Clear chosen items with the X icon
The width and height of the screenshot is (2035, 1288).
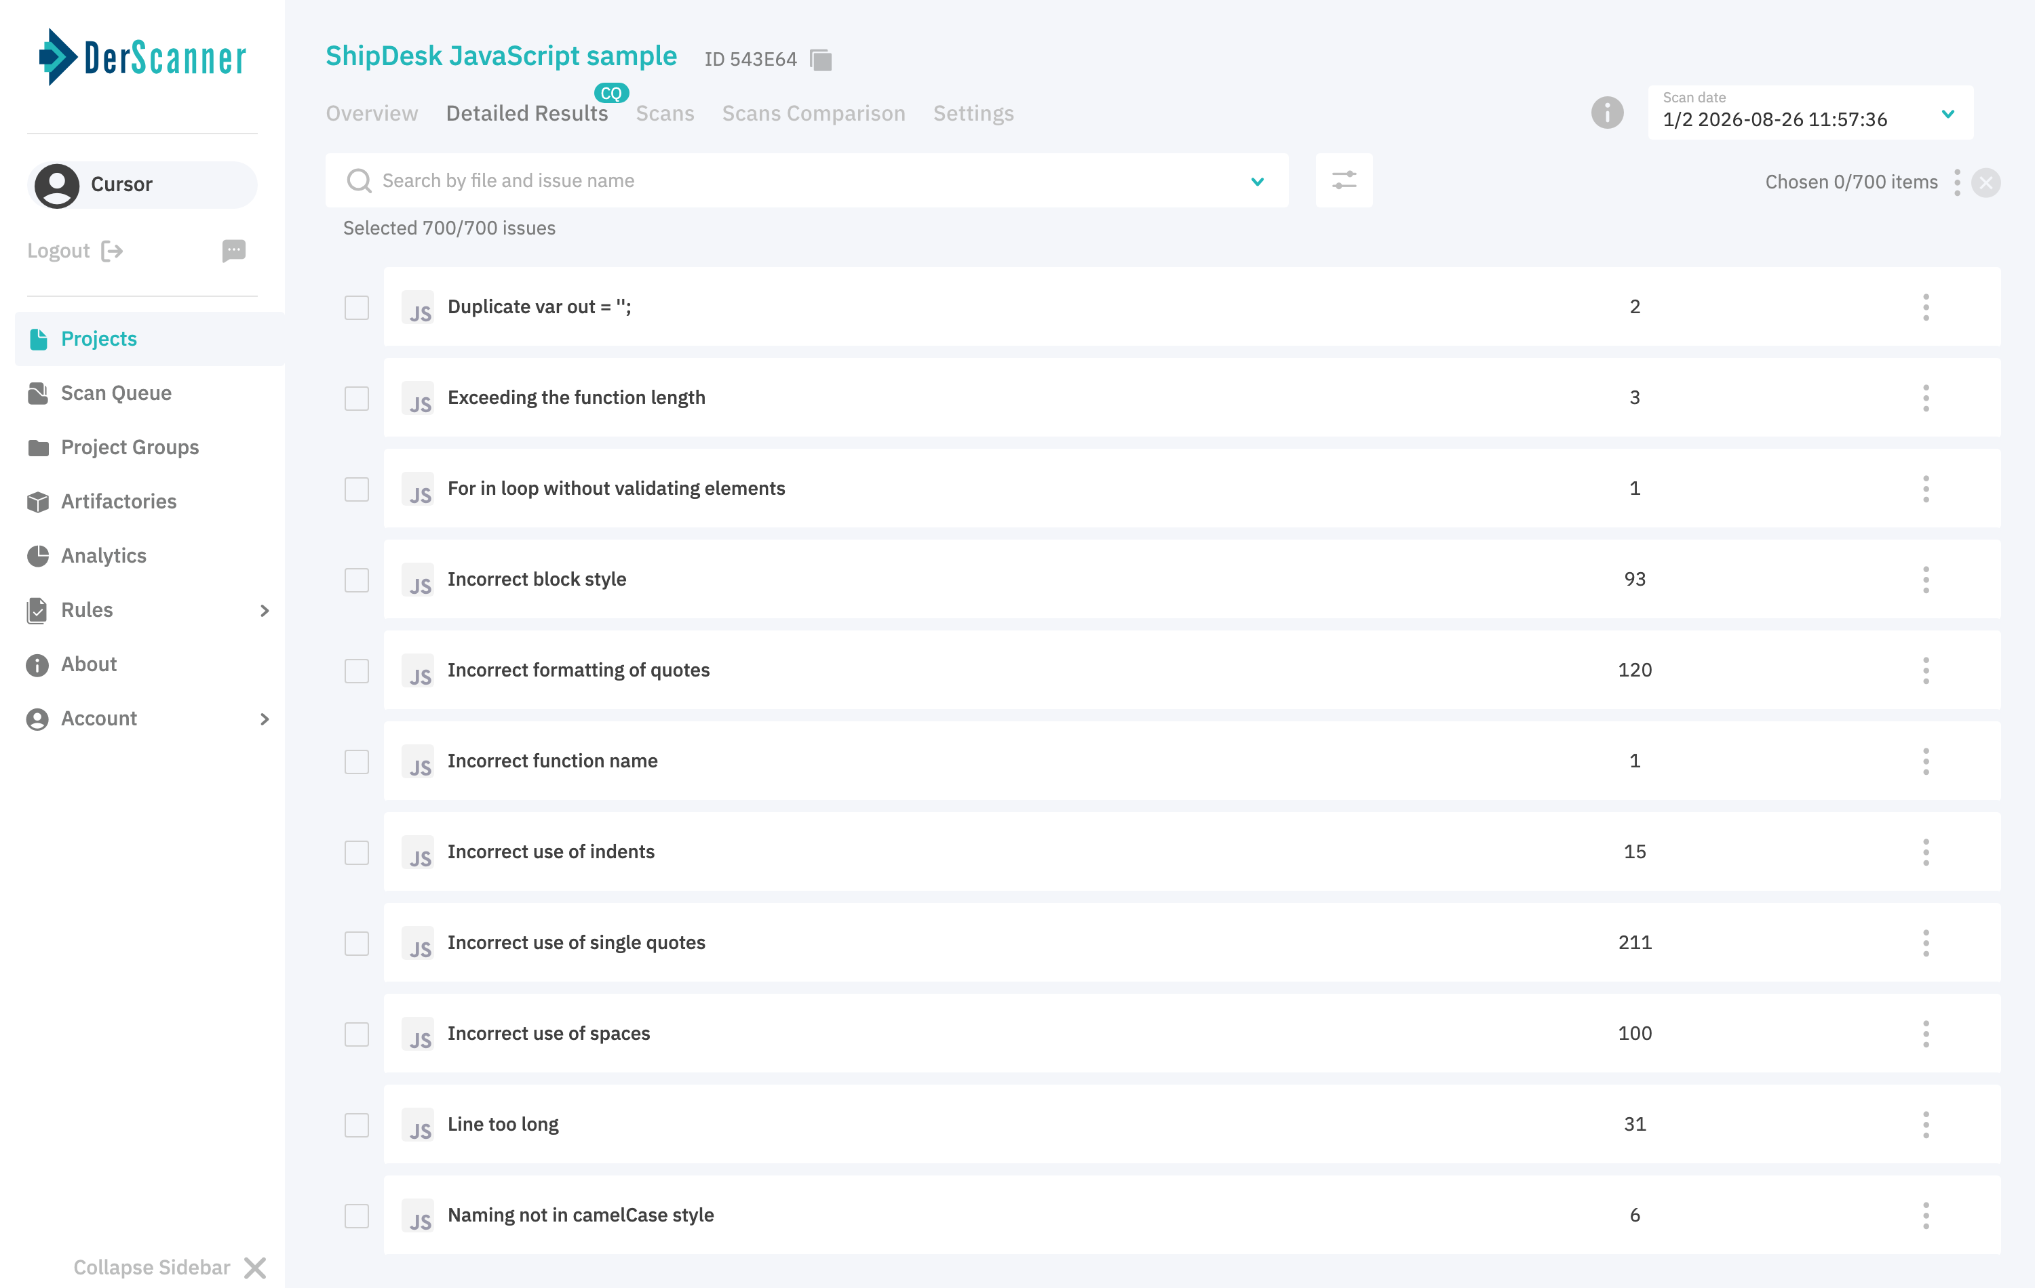(x=1985, y=182)
